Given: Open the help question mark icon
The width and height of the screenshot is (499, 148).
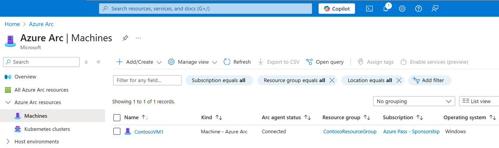Looking at the screenshot, I should click(418, 9).
